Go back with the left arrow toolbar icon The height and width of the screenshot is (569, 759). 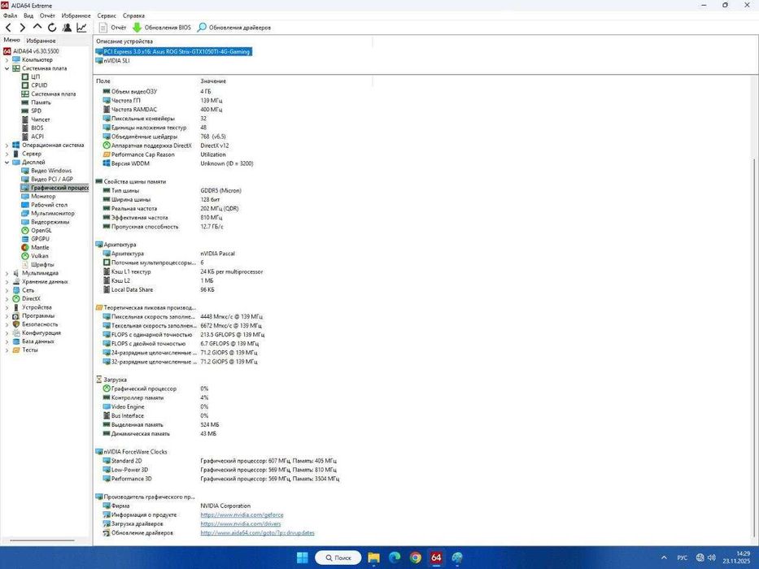pyautogui.click(x=8, y=28)
